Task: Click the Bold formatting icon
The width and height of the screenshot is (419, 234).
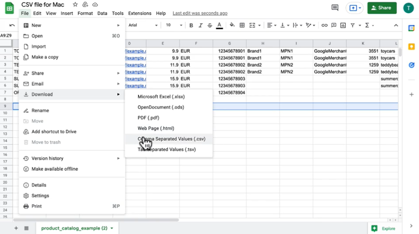Action: 191,26
